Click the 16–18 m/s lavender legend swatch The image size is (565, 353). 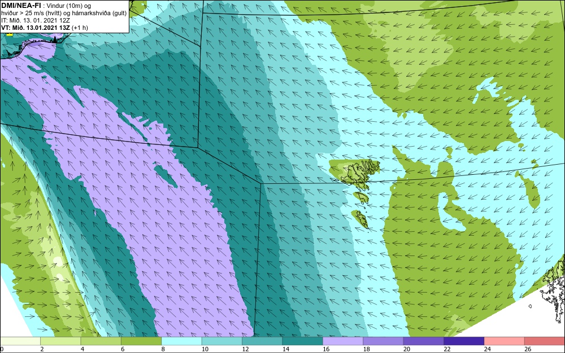pyautogui.click(x=343, y=341)
